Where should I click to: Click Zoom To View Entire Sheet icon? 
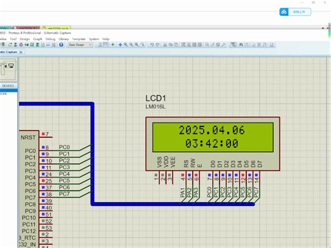pyautogui.click(x=137, y=45)
